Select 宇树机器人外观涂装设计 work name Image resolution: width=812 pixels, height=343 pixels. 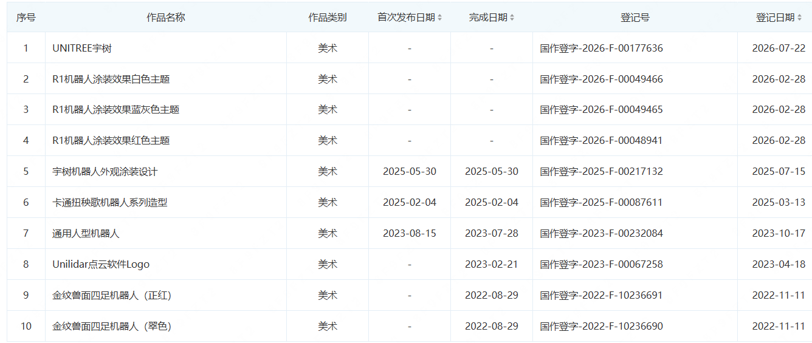click(105, 171)
